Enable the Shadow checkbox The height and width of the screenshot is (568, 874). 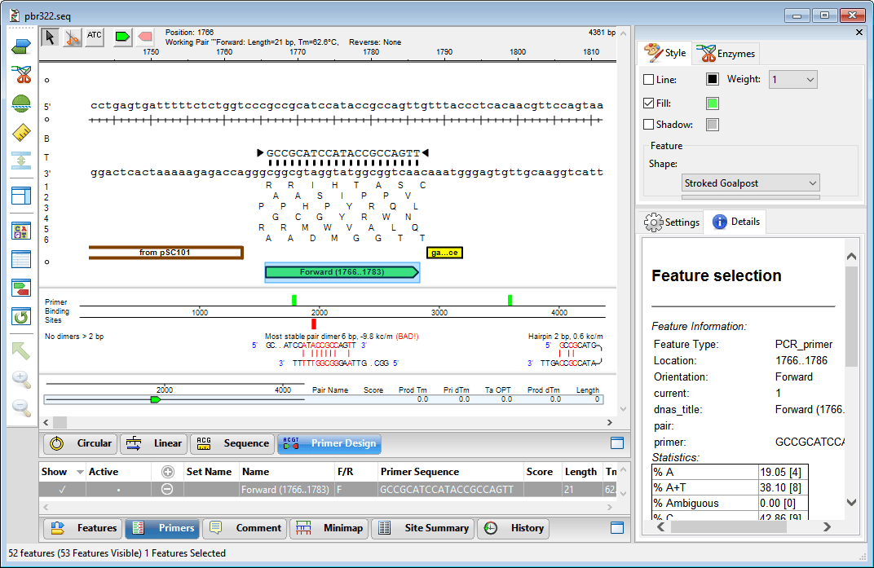[x=648, y=125]
